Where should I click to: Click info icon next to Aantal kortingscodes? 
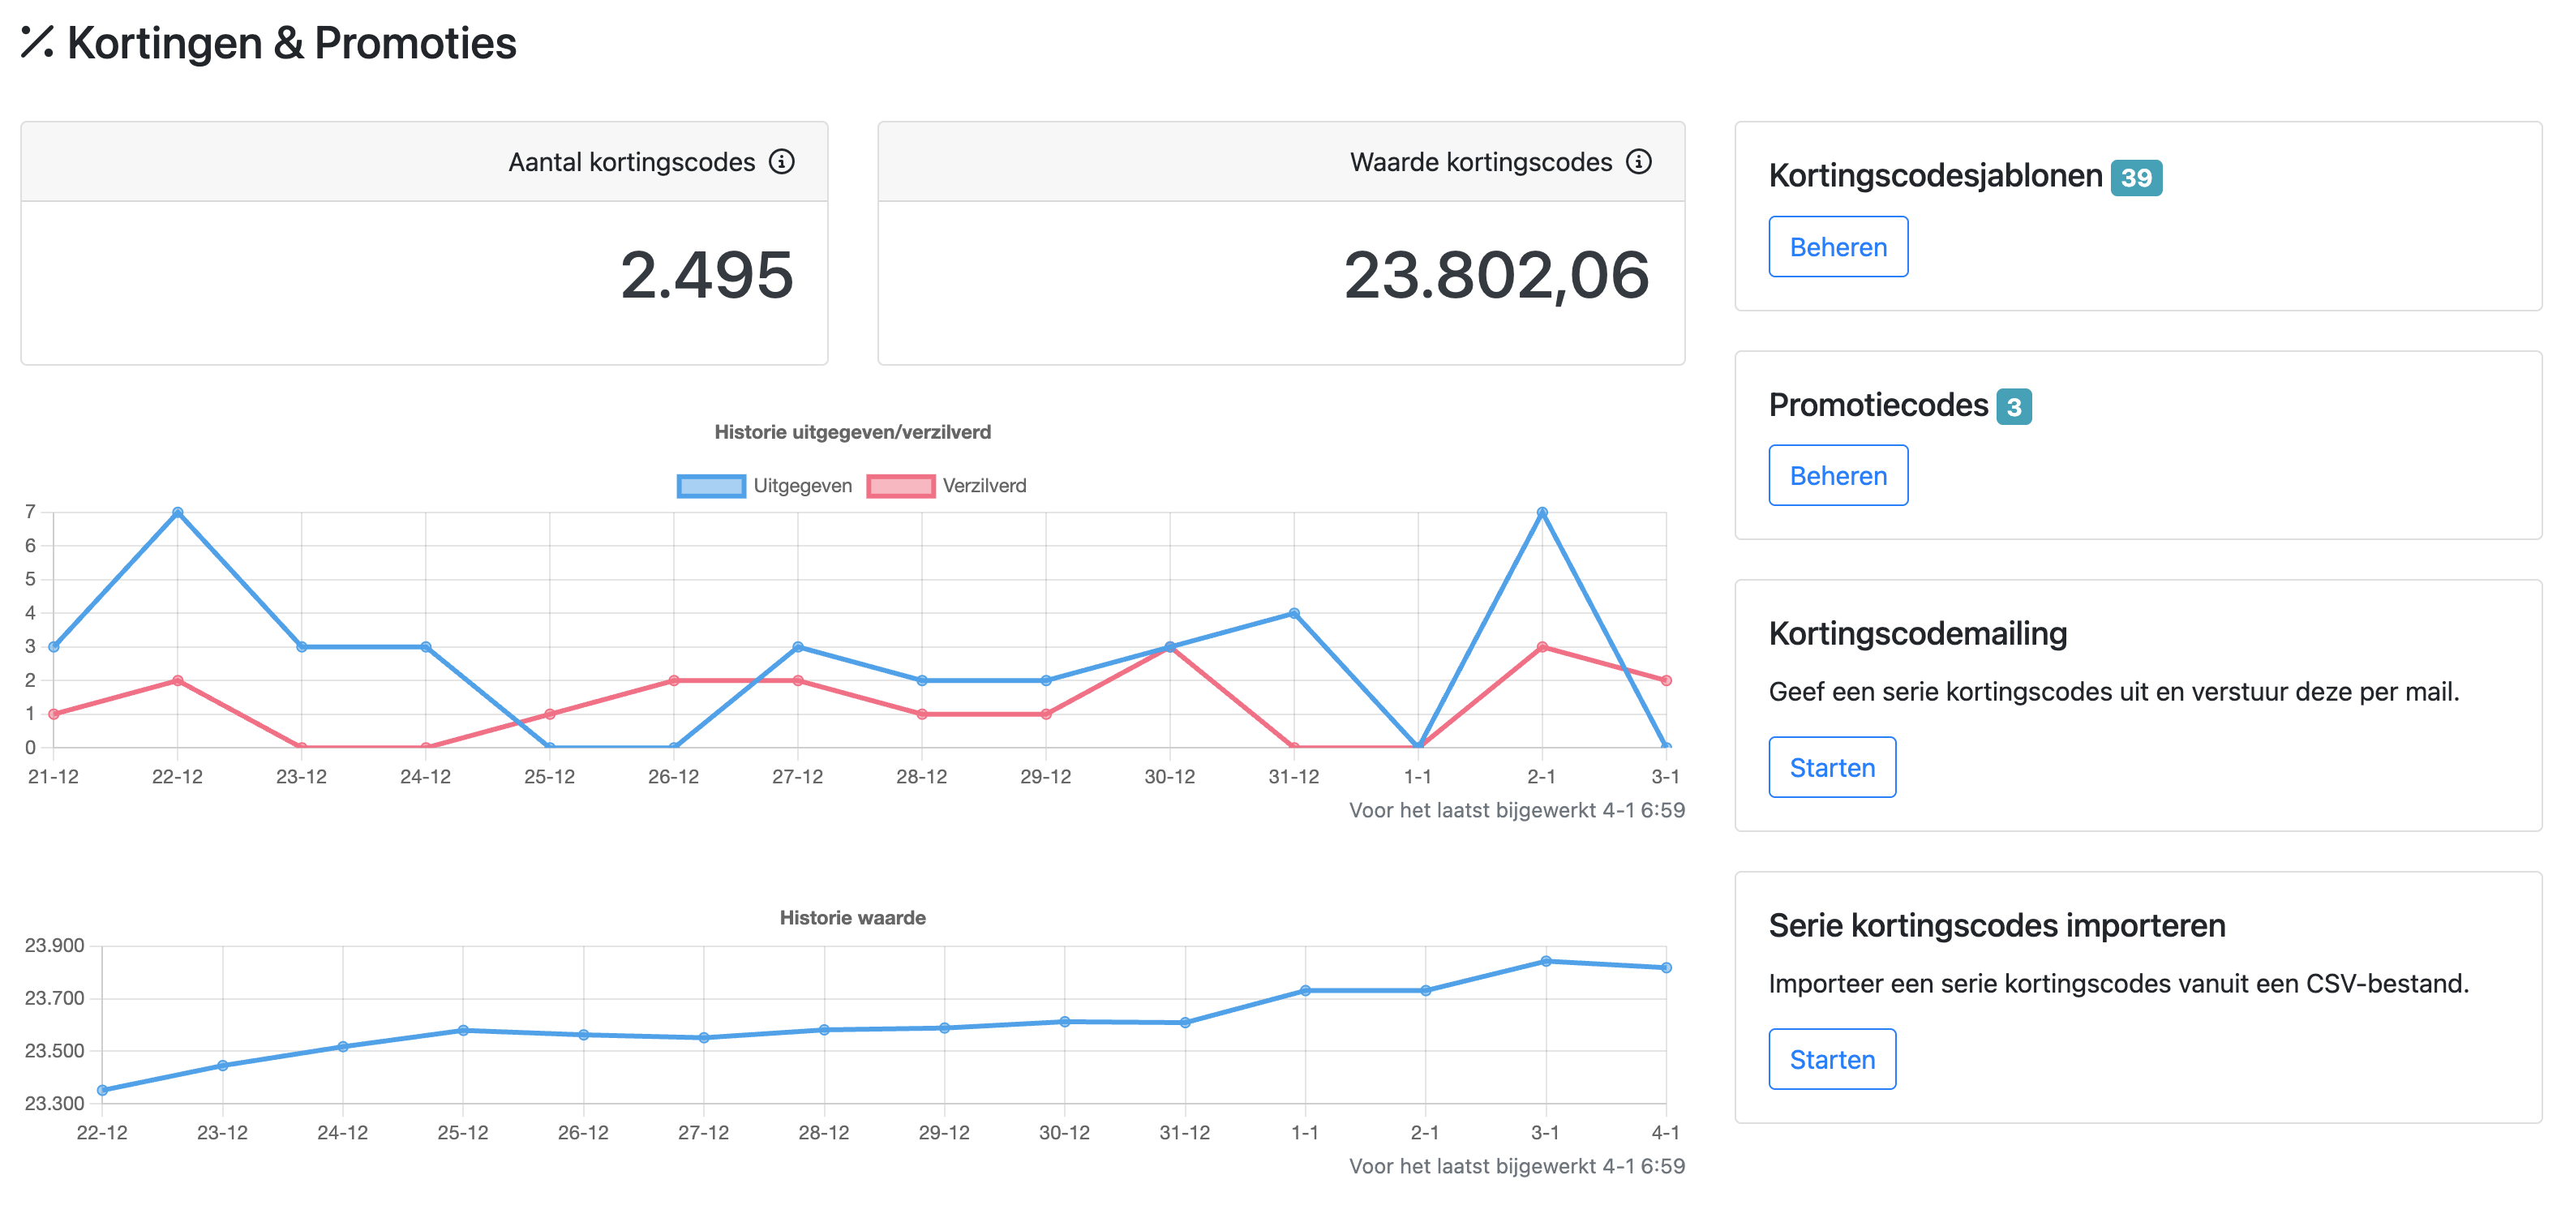click(x=782, y=161)
